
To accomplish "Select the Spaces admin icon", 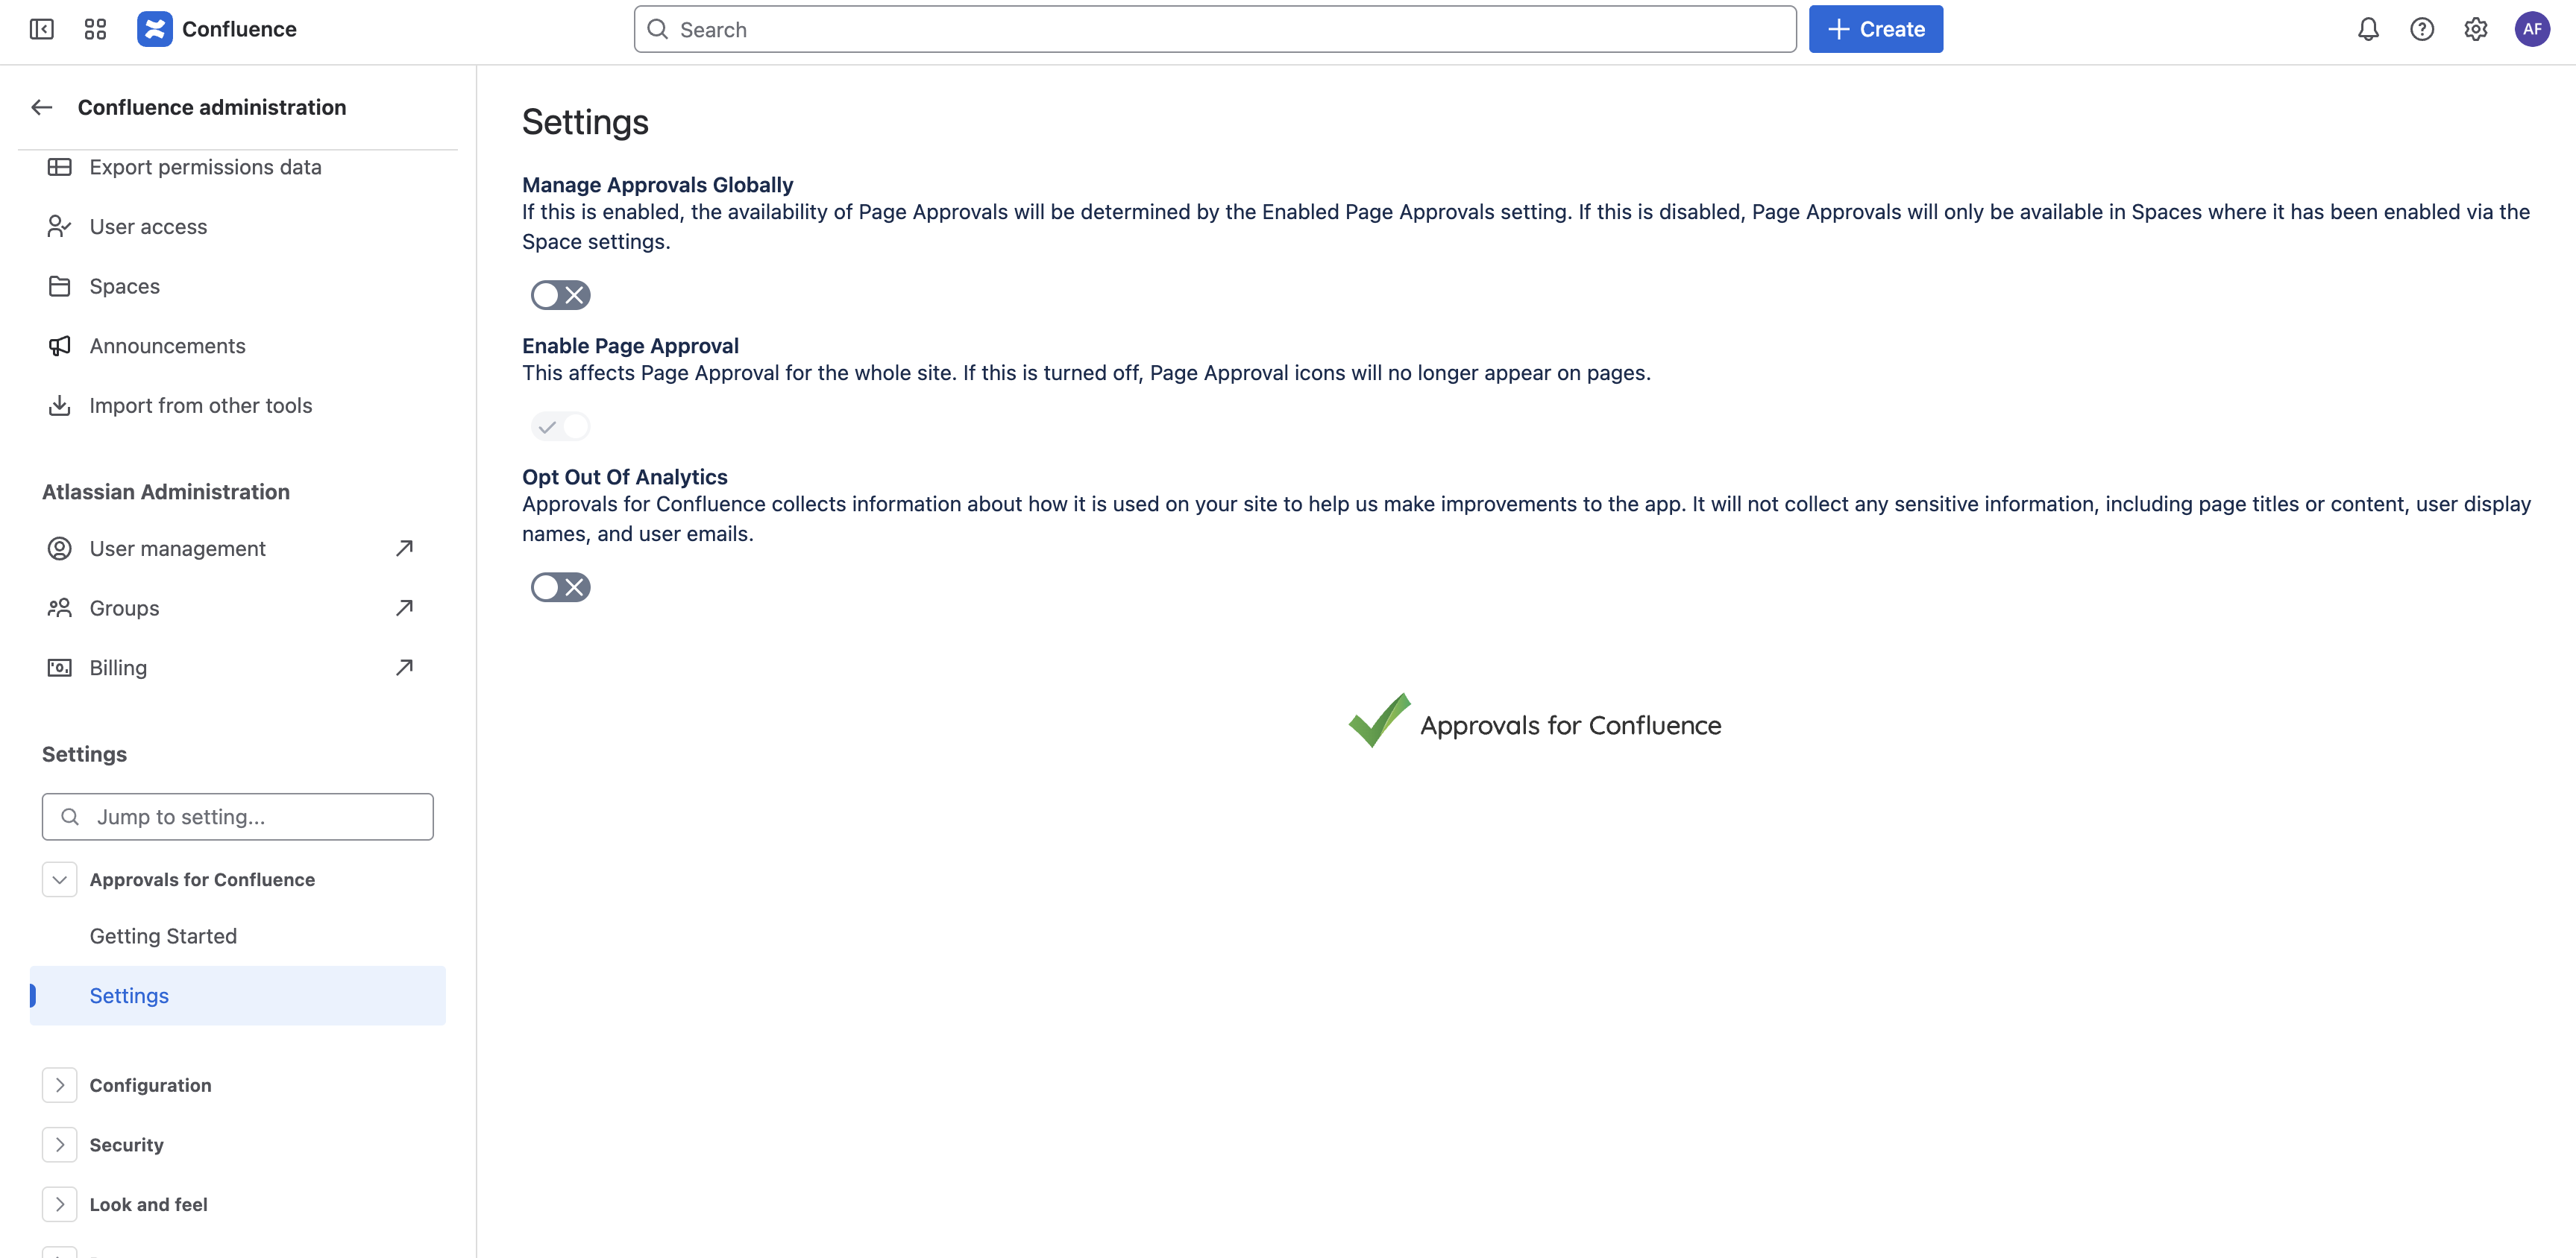I will click(x=60, y=285).
